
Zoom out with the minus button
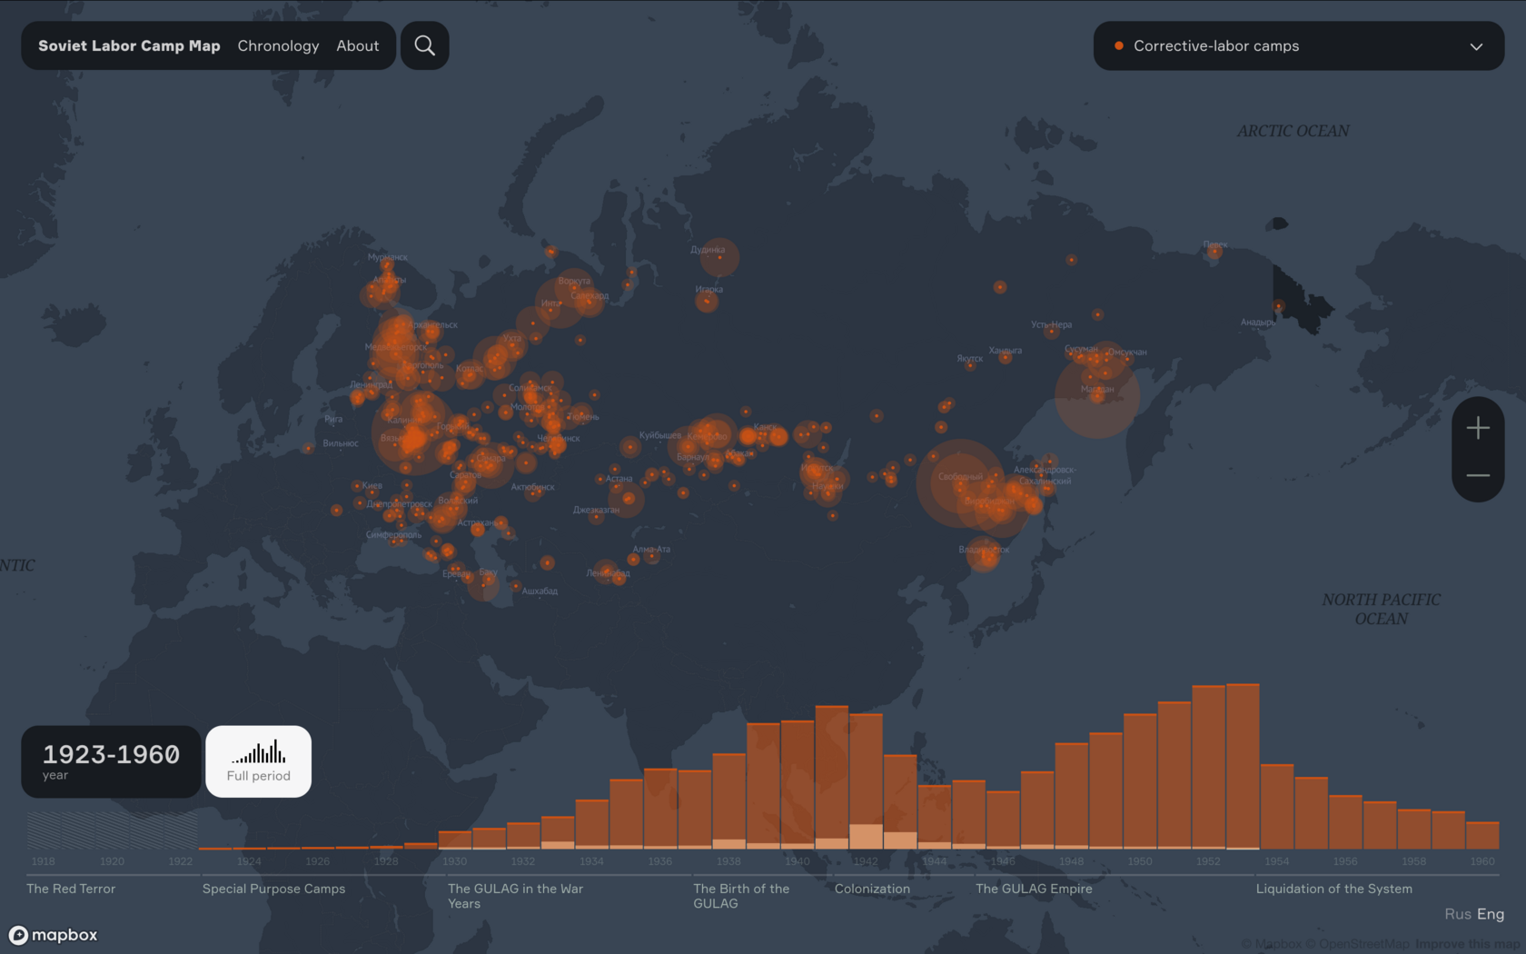tap(1477, 475)
